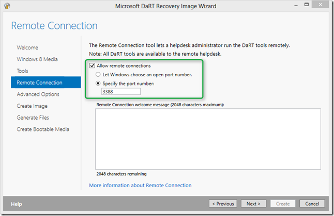Screen dimensions: 334x216
Task: Click the '2048 characters remaining' text
Action: [122, 174]
